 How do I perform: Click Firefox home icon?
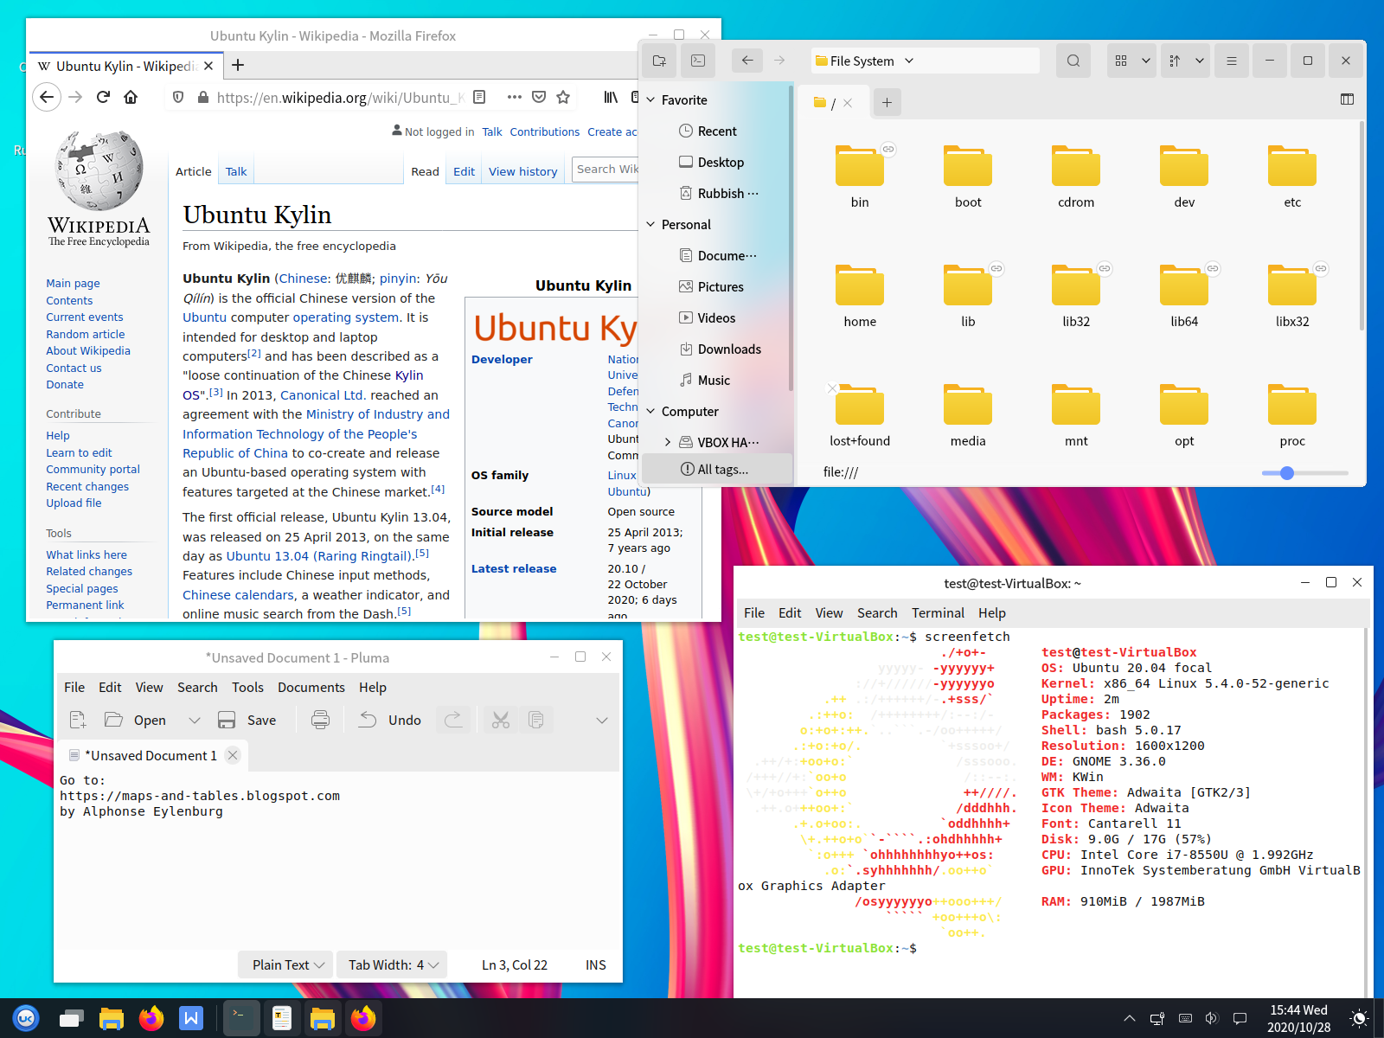click(x=131, y=97)
